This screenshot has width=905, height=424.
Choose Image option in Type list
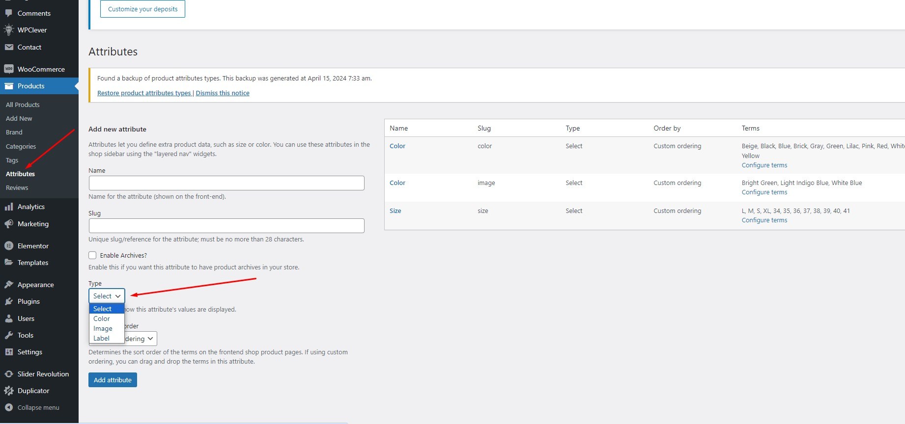pos(103,328)
